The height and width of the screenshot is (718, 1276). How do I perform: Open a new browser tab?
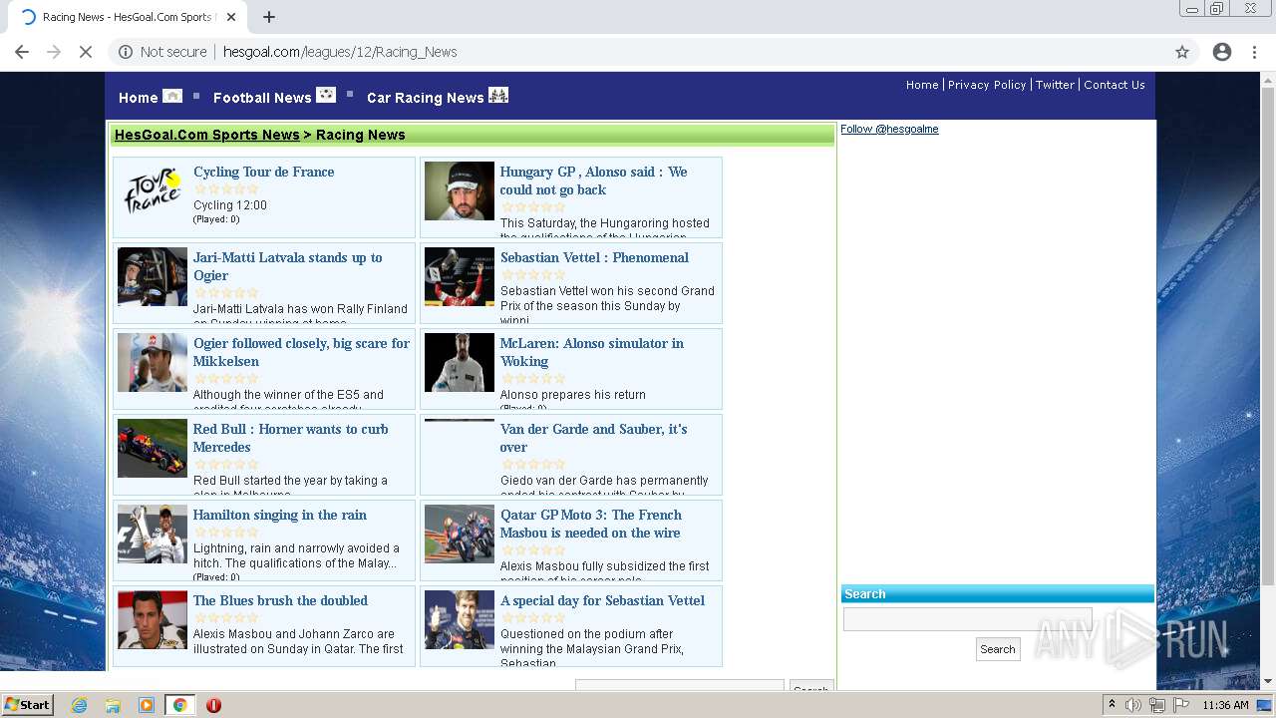269,17
